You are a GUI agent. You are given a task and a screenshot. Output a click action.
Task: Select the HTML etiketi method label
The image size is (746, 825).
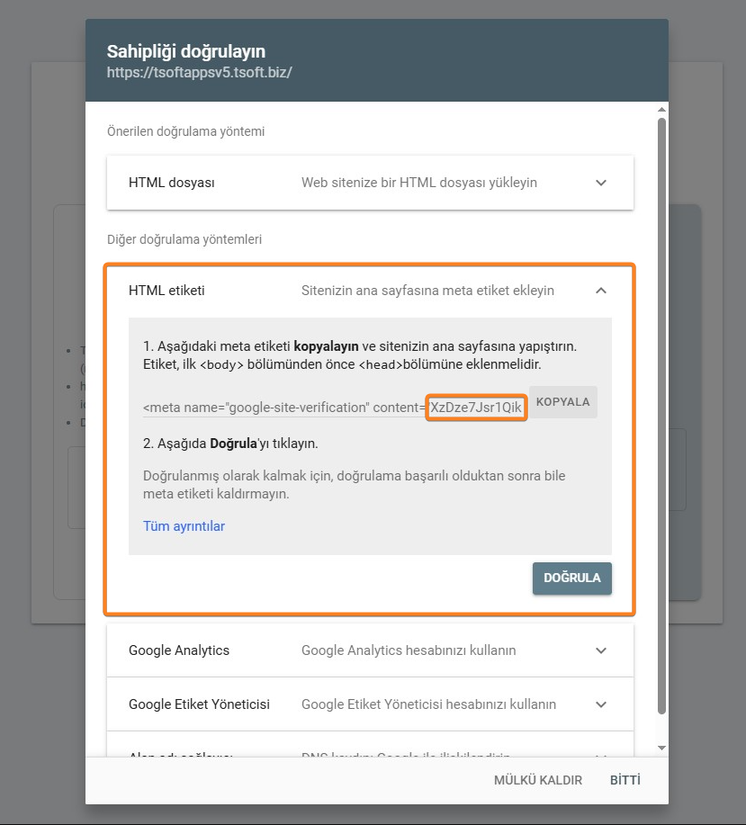[x=169, y=291]
